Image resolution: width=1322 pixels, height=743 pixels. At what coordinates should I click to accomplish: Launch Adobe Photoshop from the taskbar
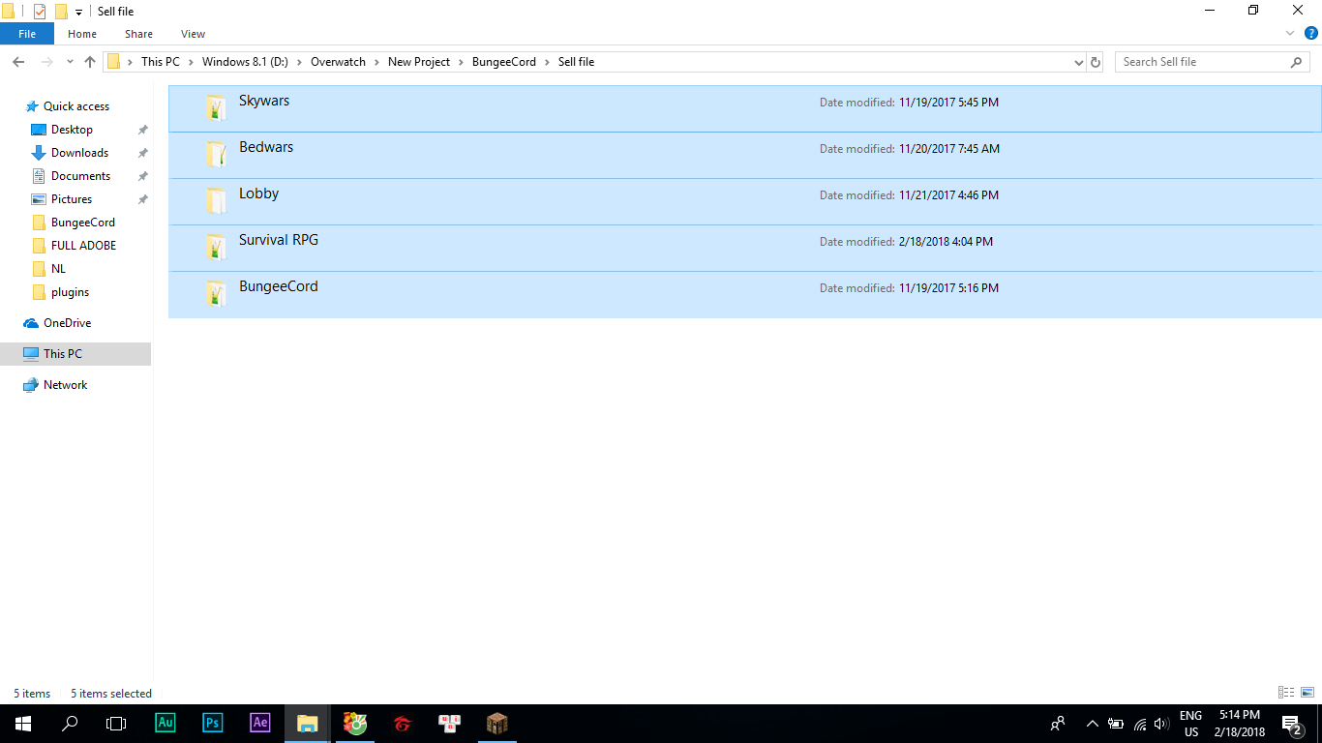(213, 724)
